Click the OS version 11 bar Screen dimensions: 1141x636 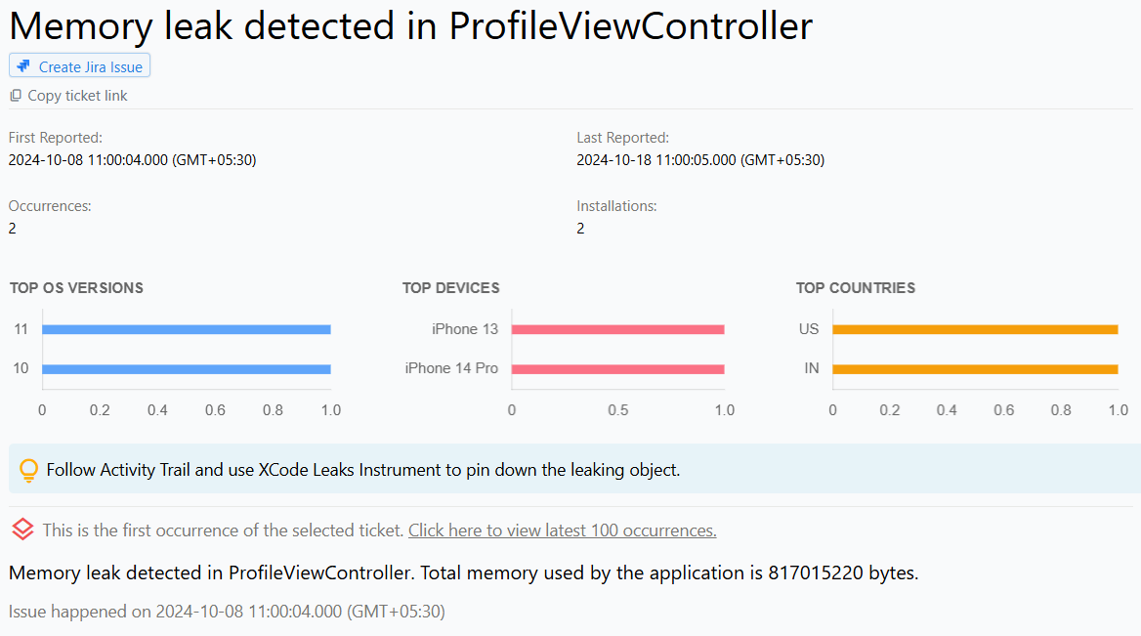click(186, 329)
